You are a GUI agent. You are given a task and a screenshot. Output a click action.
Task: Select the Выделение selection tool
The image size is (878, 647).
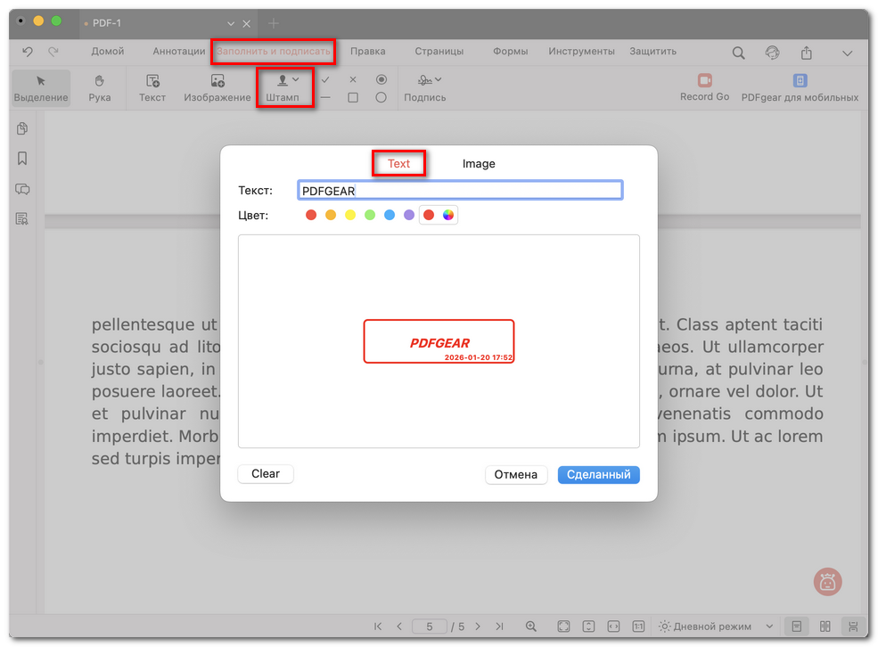pyautogui.click(x=41, y=88)
